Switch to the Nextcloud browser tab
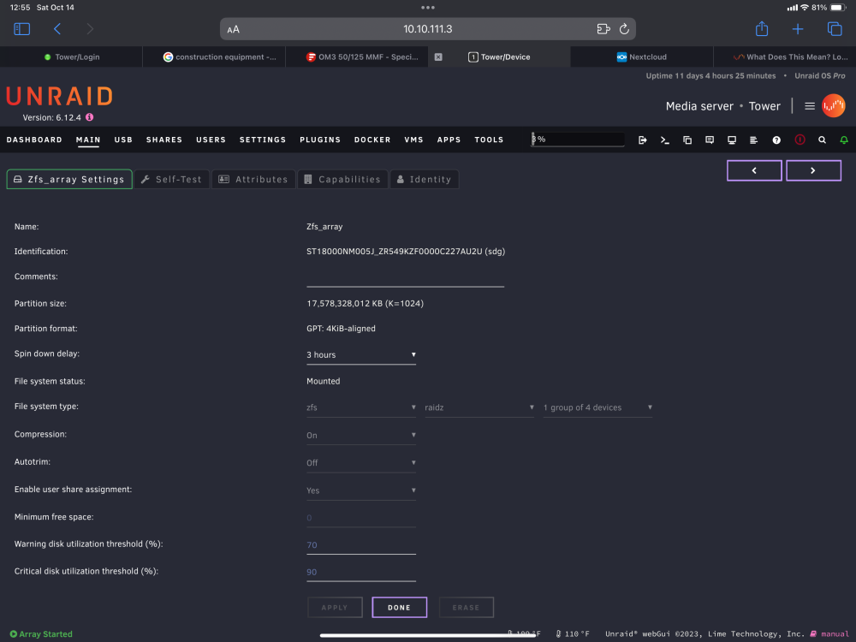 click(642, 56)
